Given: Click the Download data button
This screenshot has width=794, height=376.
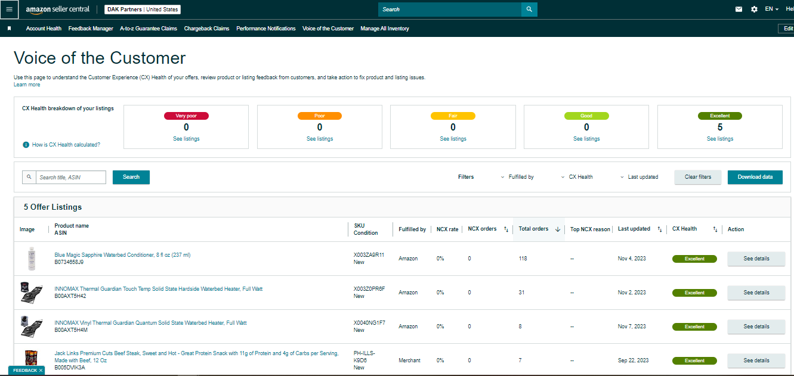Looking at the screenshot, I should (x=755, y=177).
